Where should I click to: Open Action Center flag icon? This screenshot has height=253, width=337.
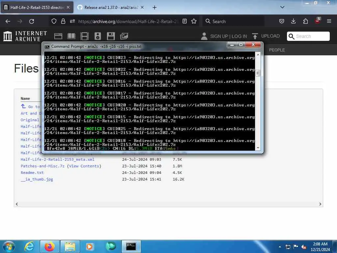point(296,246)
